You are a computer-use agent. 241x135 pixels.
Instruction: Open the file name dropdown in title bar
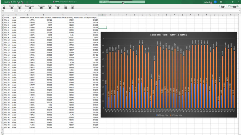click(77, 2)
